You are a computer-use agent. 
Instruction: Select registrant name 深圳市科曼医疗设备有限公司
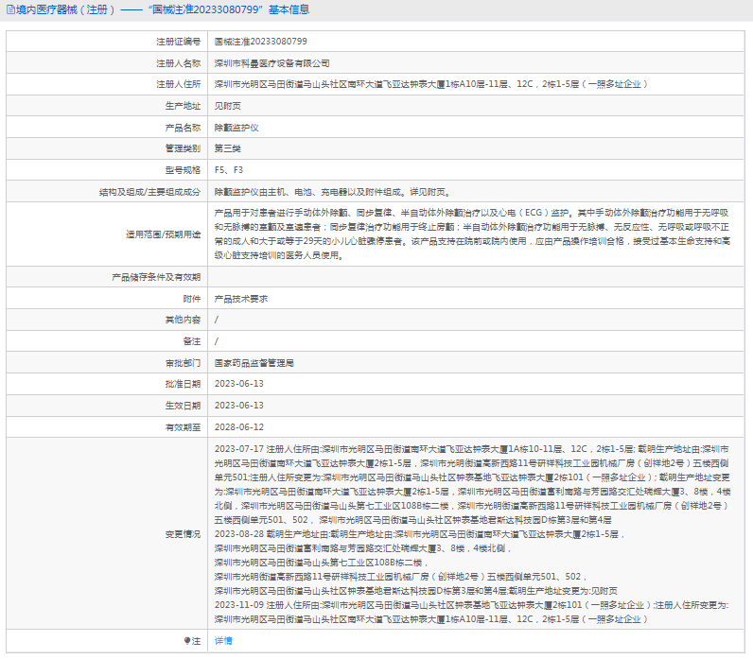pos(271,63)
